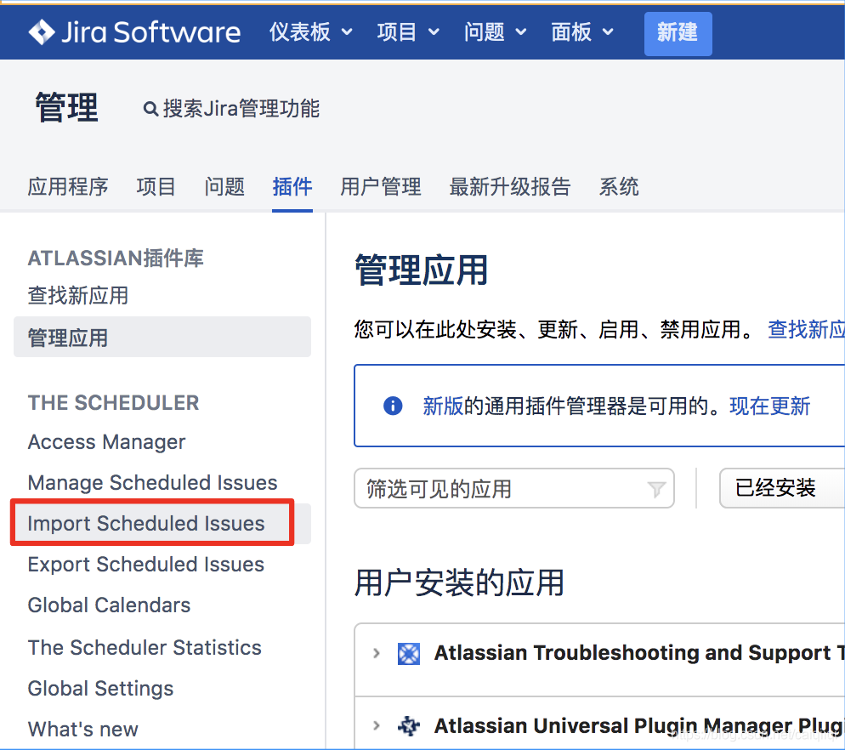The image size is (845, 750).
Task: Expand Atlassian Troubleshooting and Support row
Action: 376,654
